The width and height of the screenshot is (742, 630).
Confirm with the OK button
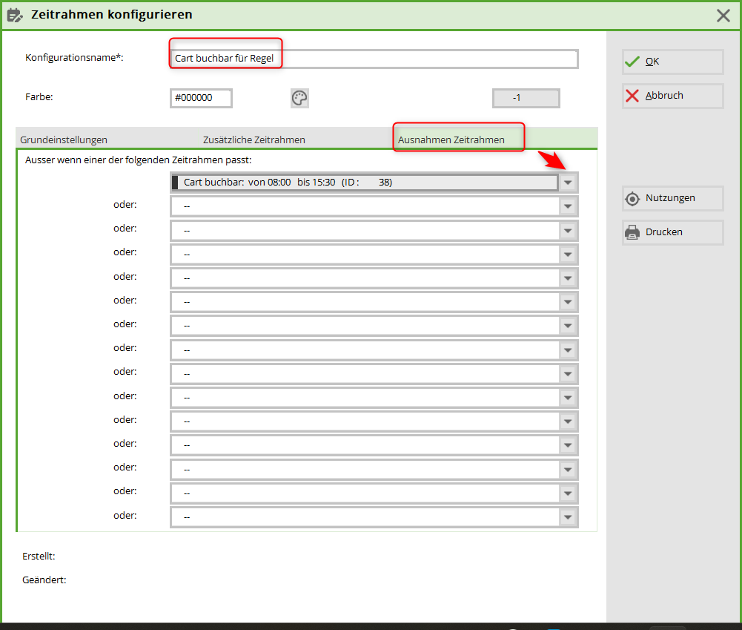[x=672, y=62]
